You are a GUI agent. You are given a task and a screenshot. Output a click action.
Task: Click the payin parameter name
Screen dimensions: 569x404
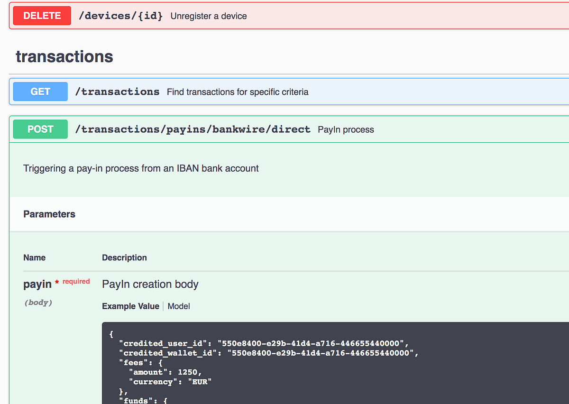point(37,284)
